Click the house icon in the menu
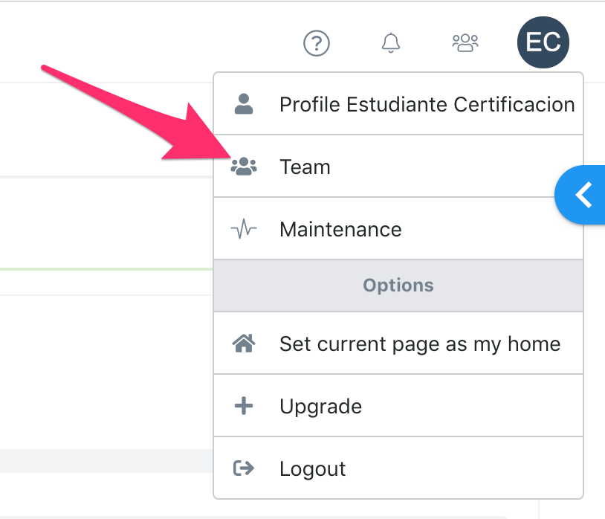Viewport: 605px width, 519px height. tap(244, 344)
